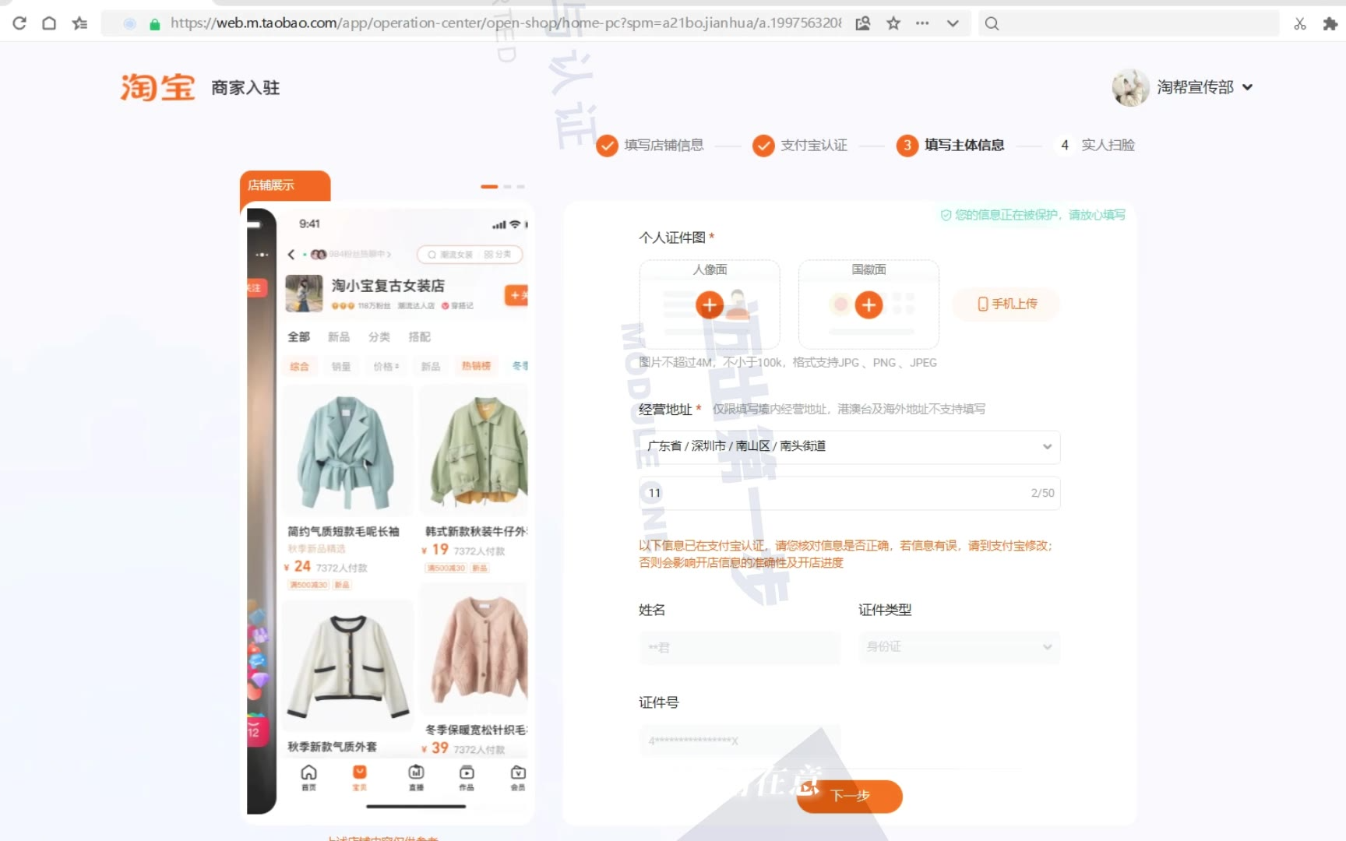1346x841 pixels.
Task: Choose the 热销榜 filter
Action: coord(476,366)
